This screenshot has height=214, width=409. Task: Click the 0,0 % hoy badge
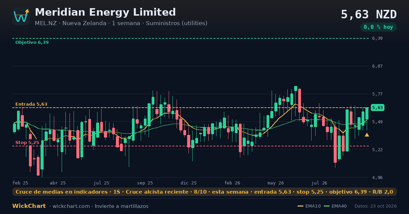[x=378, y=27]
